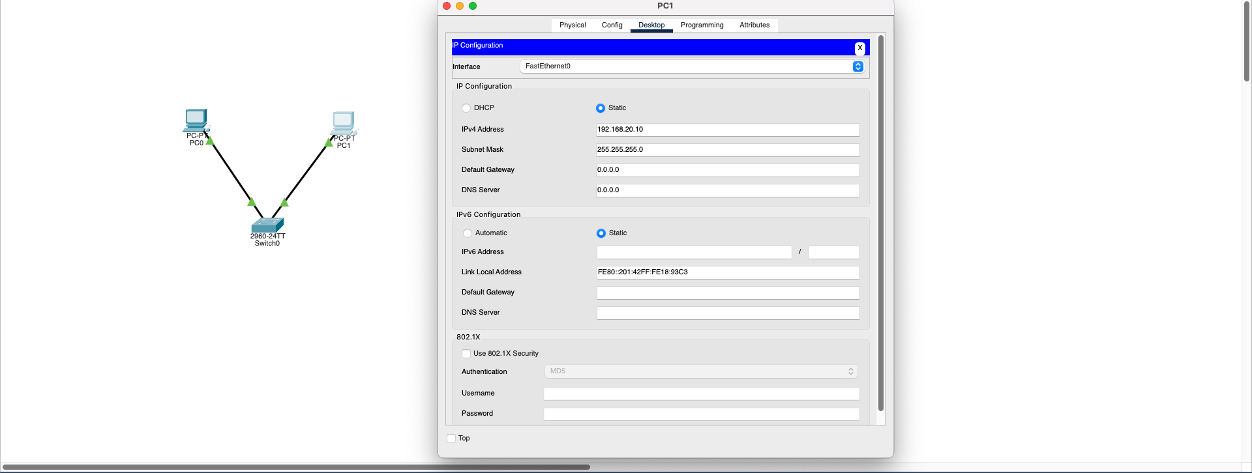Click the green link light near PC1
The image size is (1252, 473).
coord(329,142)
